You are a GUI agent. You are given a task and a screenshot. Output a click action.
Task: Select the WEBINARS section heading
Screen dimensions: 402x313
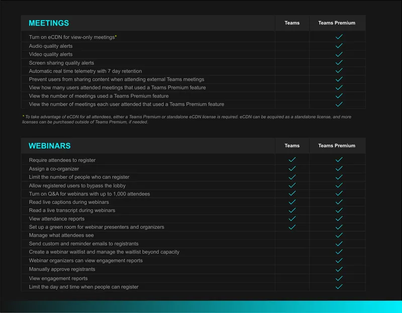pyautogui.click(x=49, y=146)
